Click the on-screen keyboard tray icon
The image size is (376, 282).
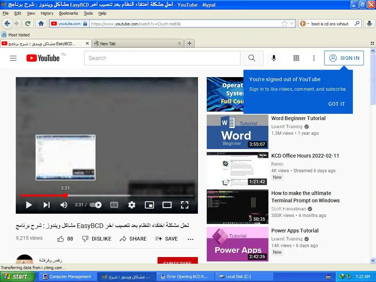(x=329, y=277)
